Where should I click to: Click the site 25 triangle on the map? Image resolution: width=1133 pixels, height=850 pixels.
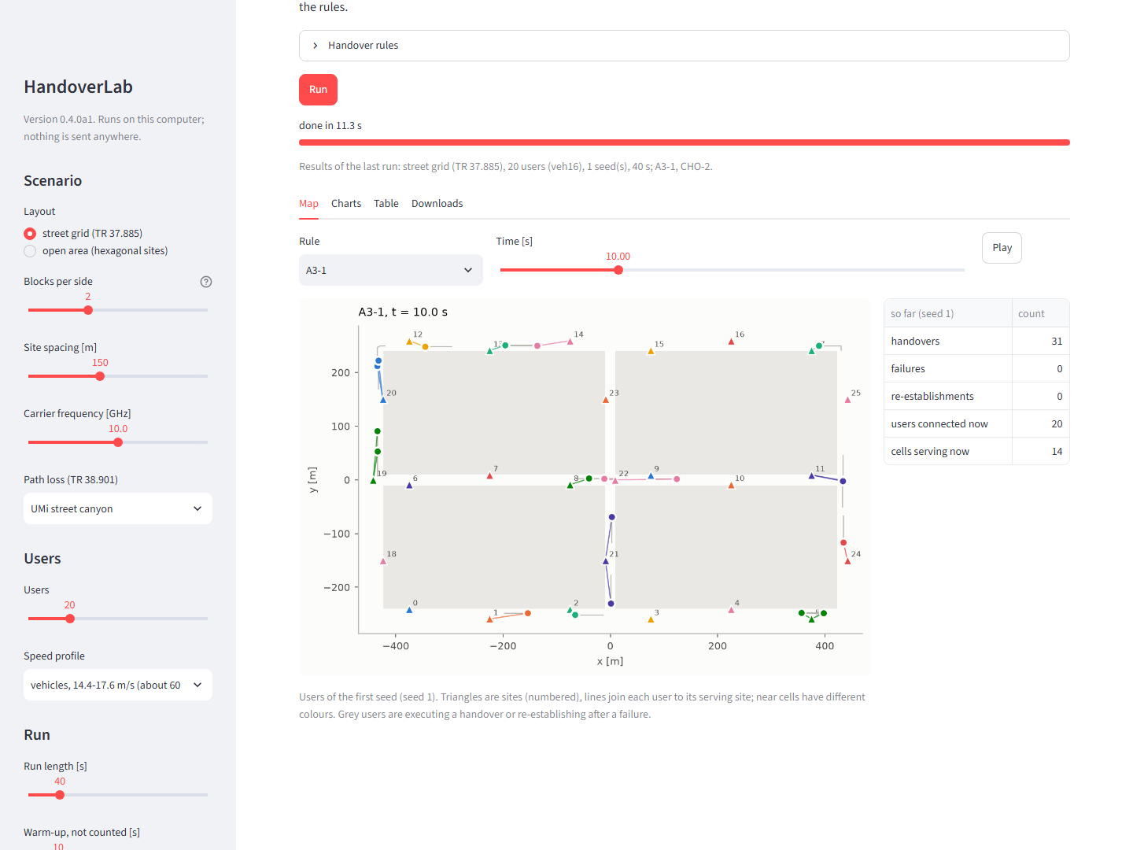tap(847, 400)
